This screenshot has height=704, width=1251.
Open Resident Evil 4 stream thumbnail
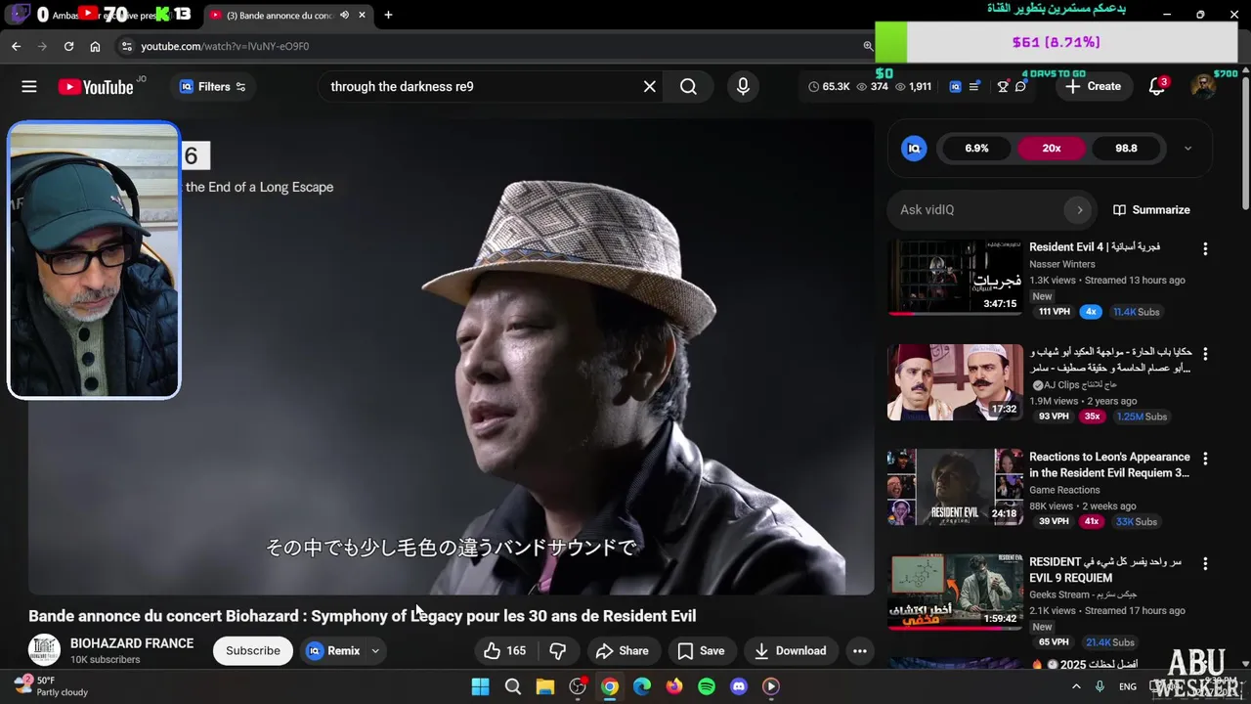955,278
